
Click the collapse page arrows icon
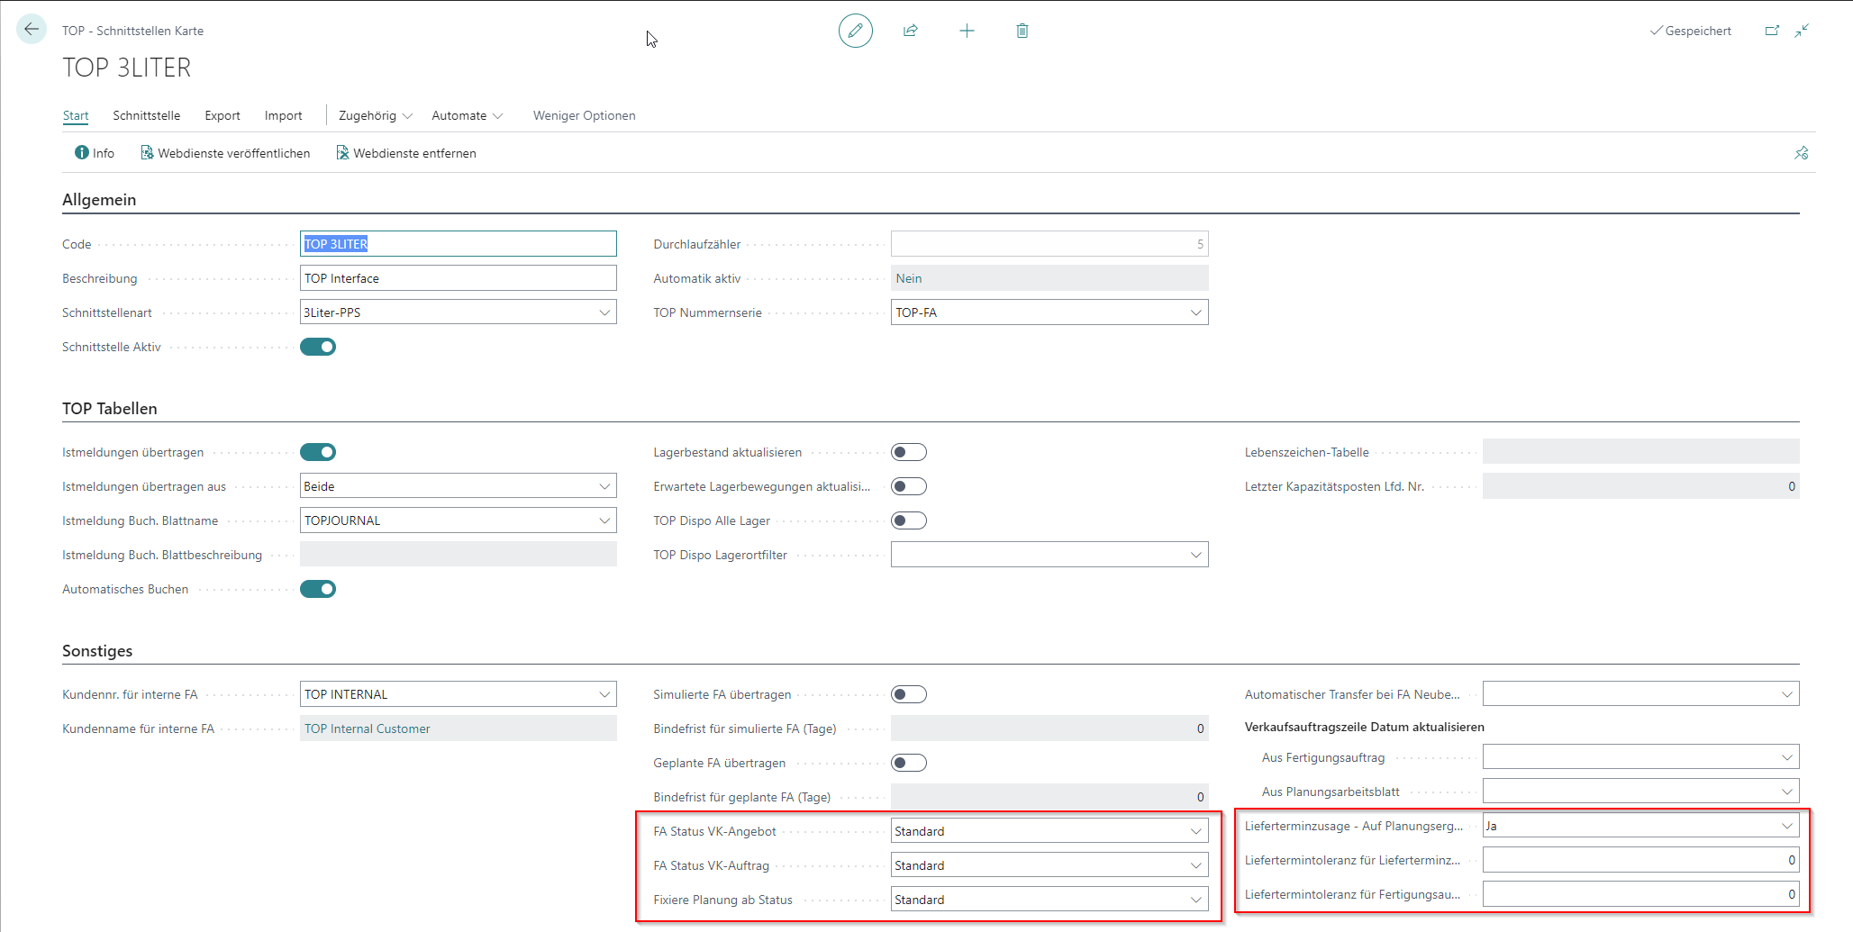click(x=1802, y=31)
